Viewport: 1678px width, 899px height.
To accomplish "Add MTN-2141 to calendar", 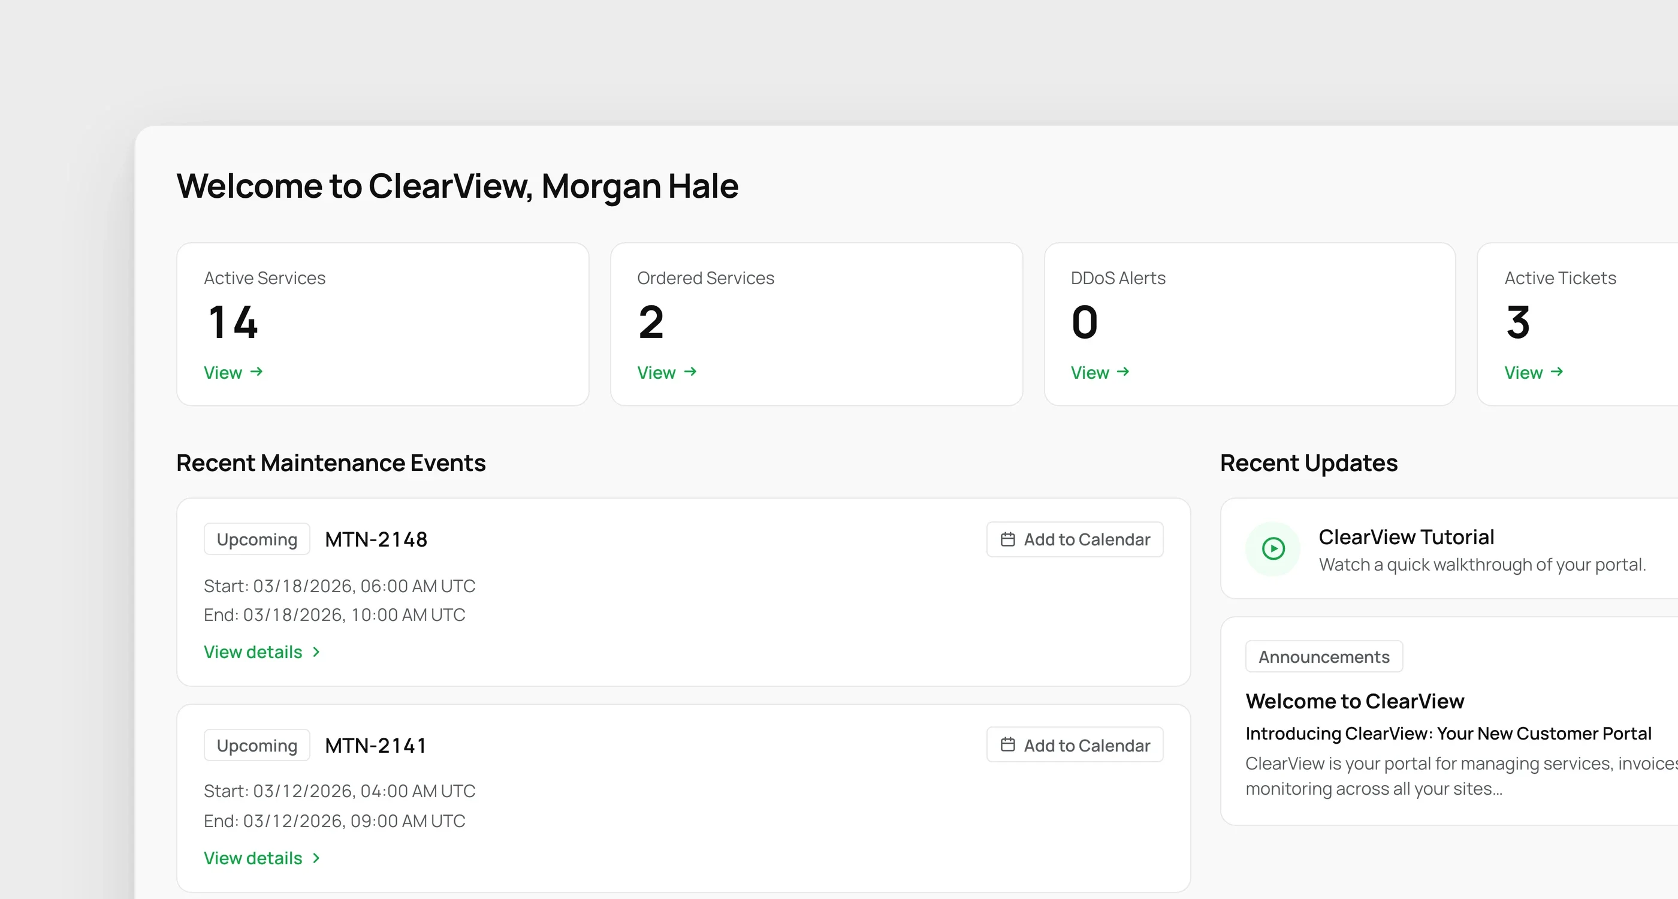I will tap(1075, 744).
